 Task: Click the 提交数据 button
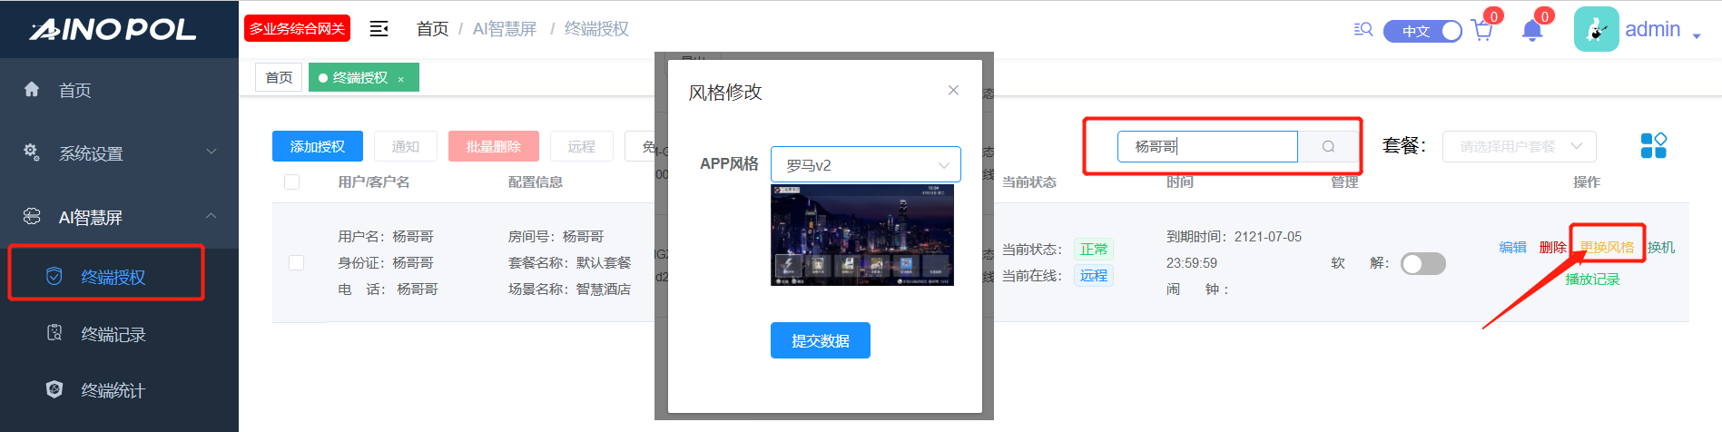click(x=820, y=340)
